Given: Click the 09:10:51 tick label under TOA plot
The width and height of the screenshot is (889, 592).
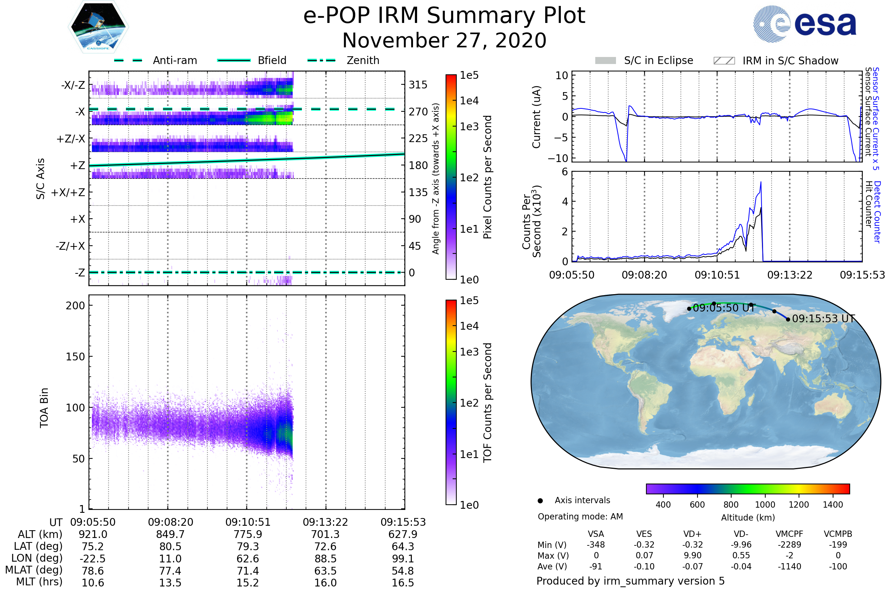Looking at the screenshot, I should pos(248,522).
